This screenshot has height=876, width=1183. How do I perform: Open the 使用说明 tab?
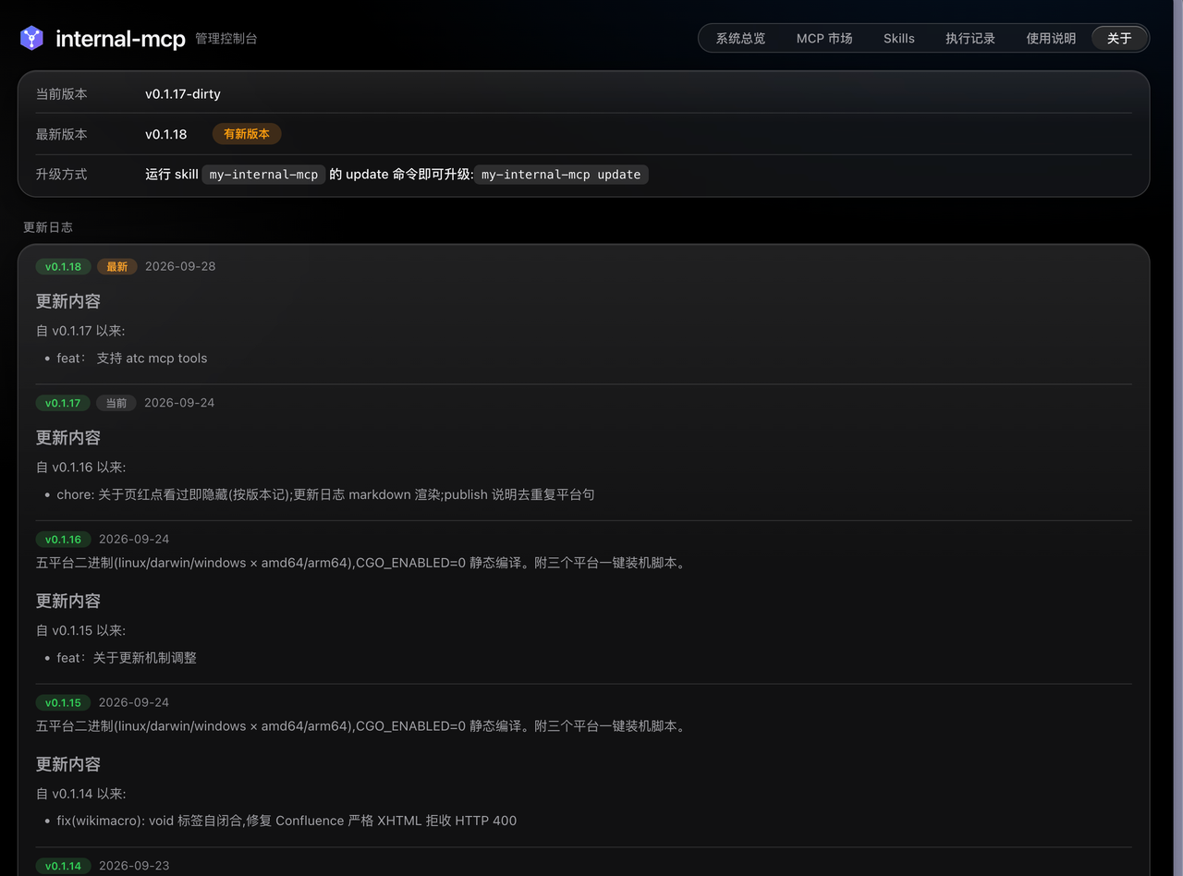click(1051, 38)
